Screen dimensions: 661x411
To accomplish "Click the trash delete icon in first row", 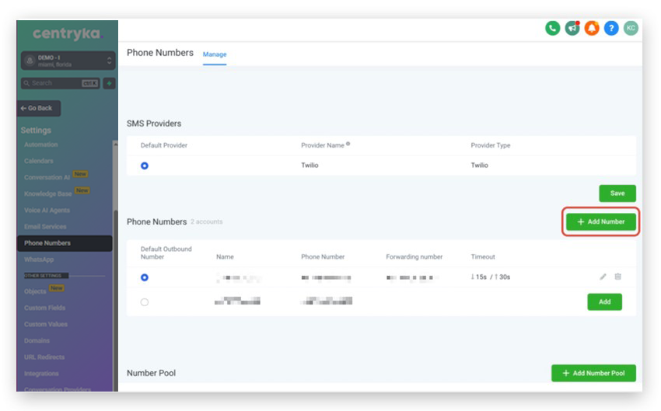I will tap(618, 277).
